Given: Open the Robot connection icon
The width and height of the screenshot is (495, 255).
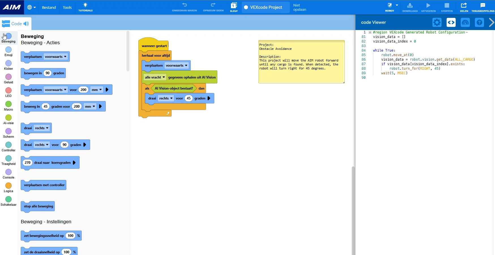Looking at the screenshot, I should (x=390, y=7).
